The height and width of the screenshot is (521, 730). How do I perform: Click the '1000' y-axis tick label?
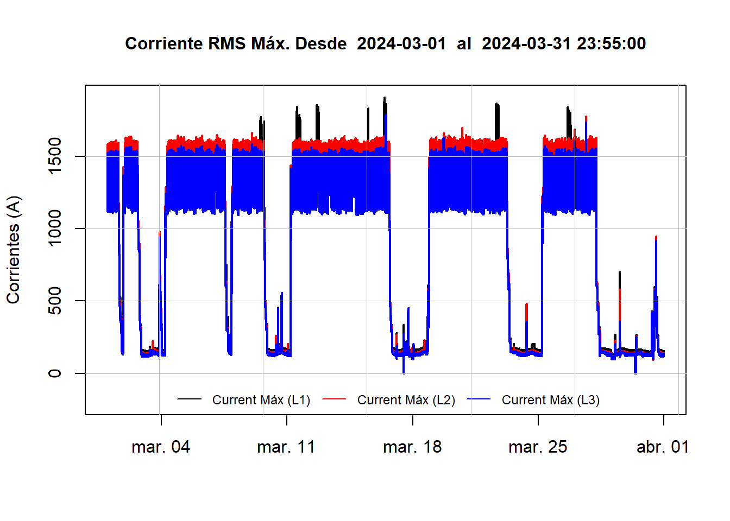click(55, 228)
